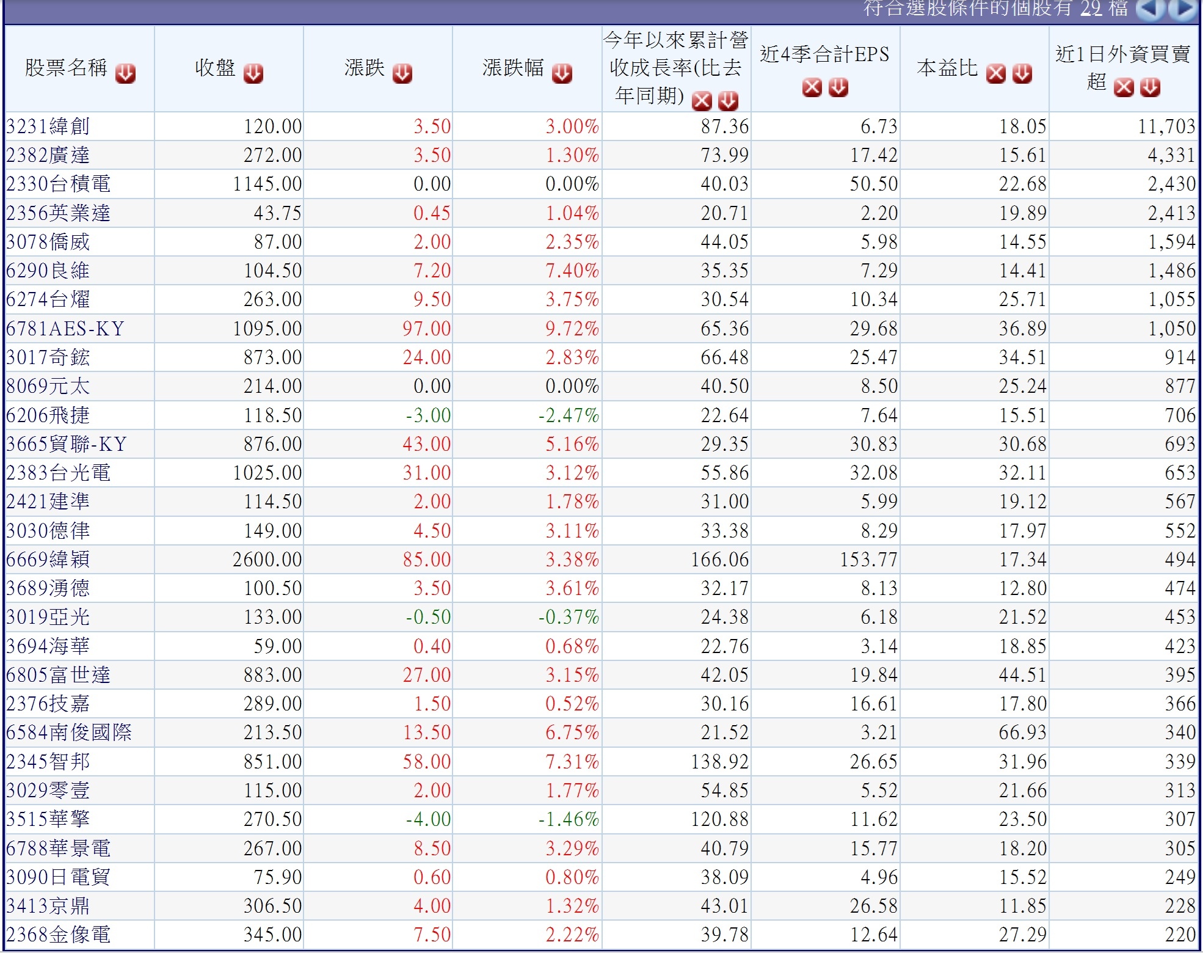Screen dimensions: 1203x953
Task: Open stock 6290良維
Action: tap(48, 271)
